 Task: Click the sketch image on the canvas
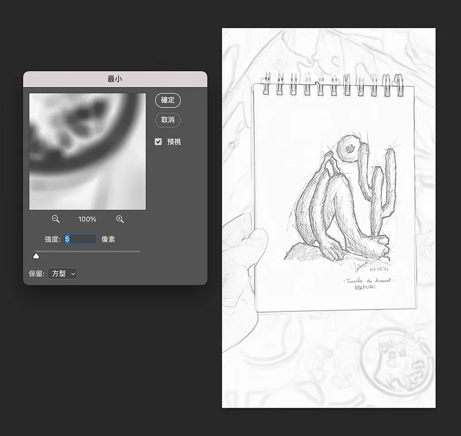pos(328,218)
